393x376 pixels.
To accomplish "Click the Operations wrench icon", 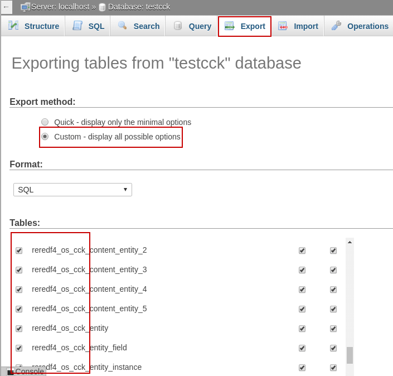I will [x=336, y=26].
